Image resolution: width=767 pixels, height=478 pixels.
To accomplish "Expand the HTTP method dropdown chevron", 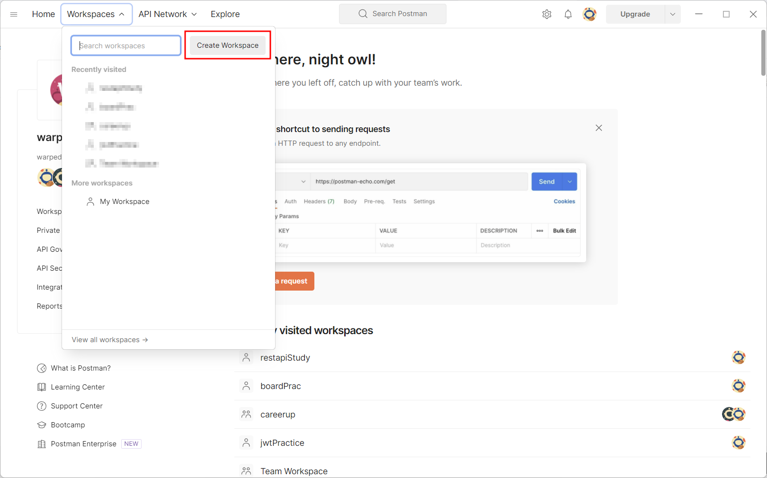I will (x=303, y=182).
